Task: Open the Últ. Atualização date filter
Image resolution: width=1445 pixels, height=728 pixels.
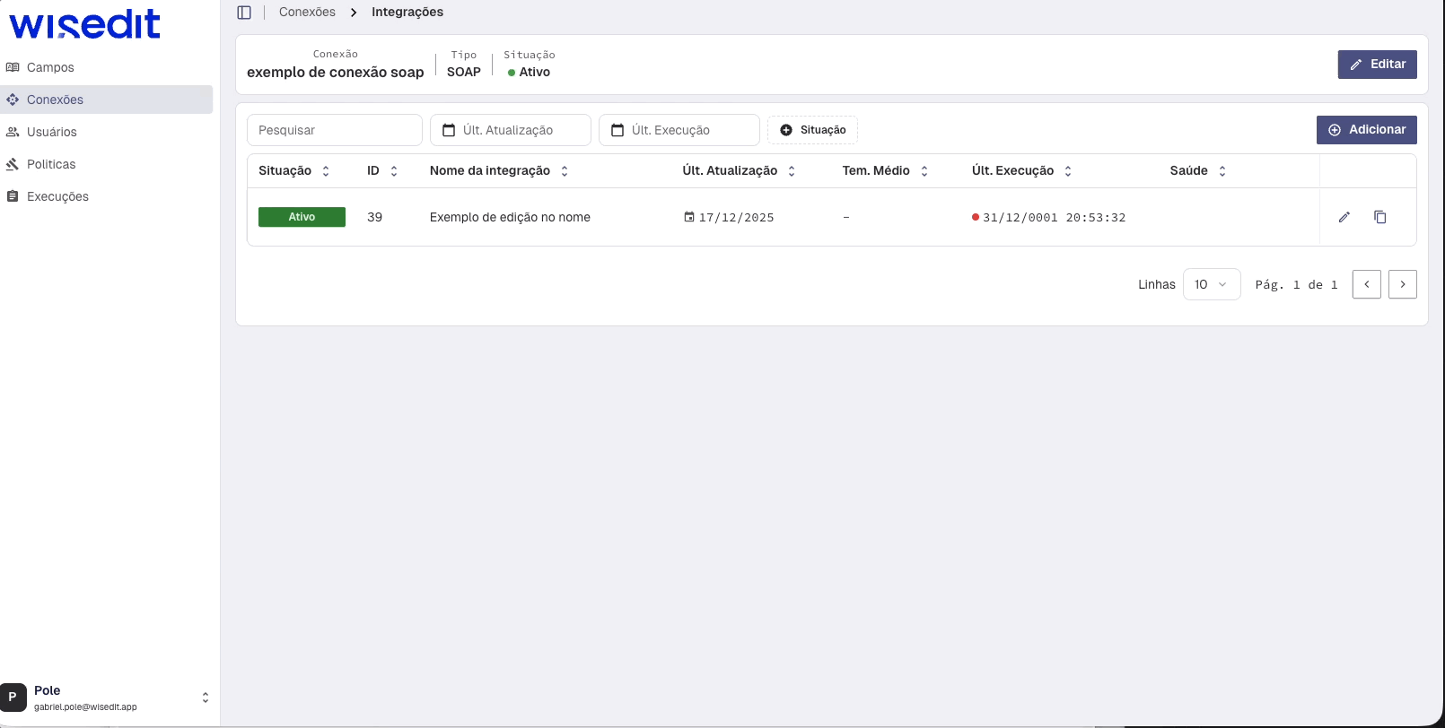Action: pyautogui.click(x=510, y=130)
